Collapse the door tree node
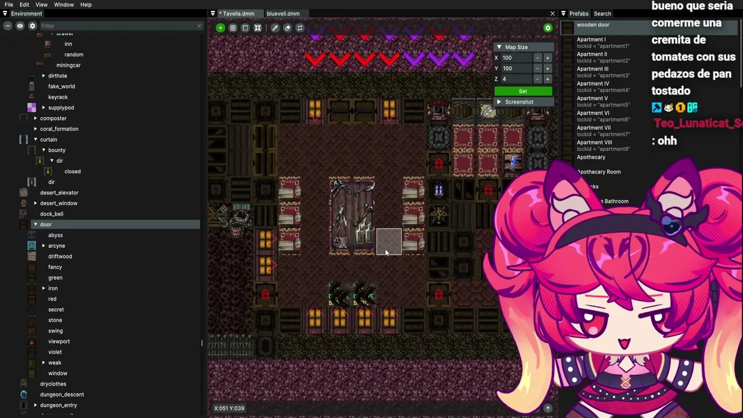The image size is (743, 418). pos(35,225)
